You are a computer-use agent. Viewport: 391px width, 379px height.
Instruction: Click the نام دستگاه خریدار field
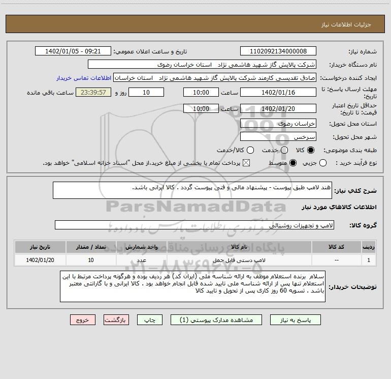[202, 65]
